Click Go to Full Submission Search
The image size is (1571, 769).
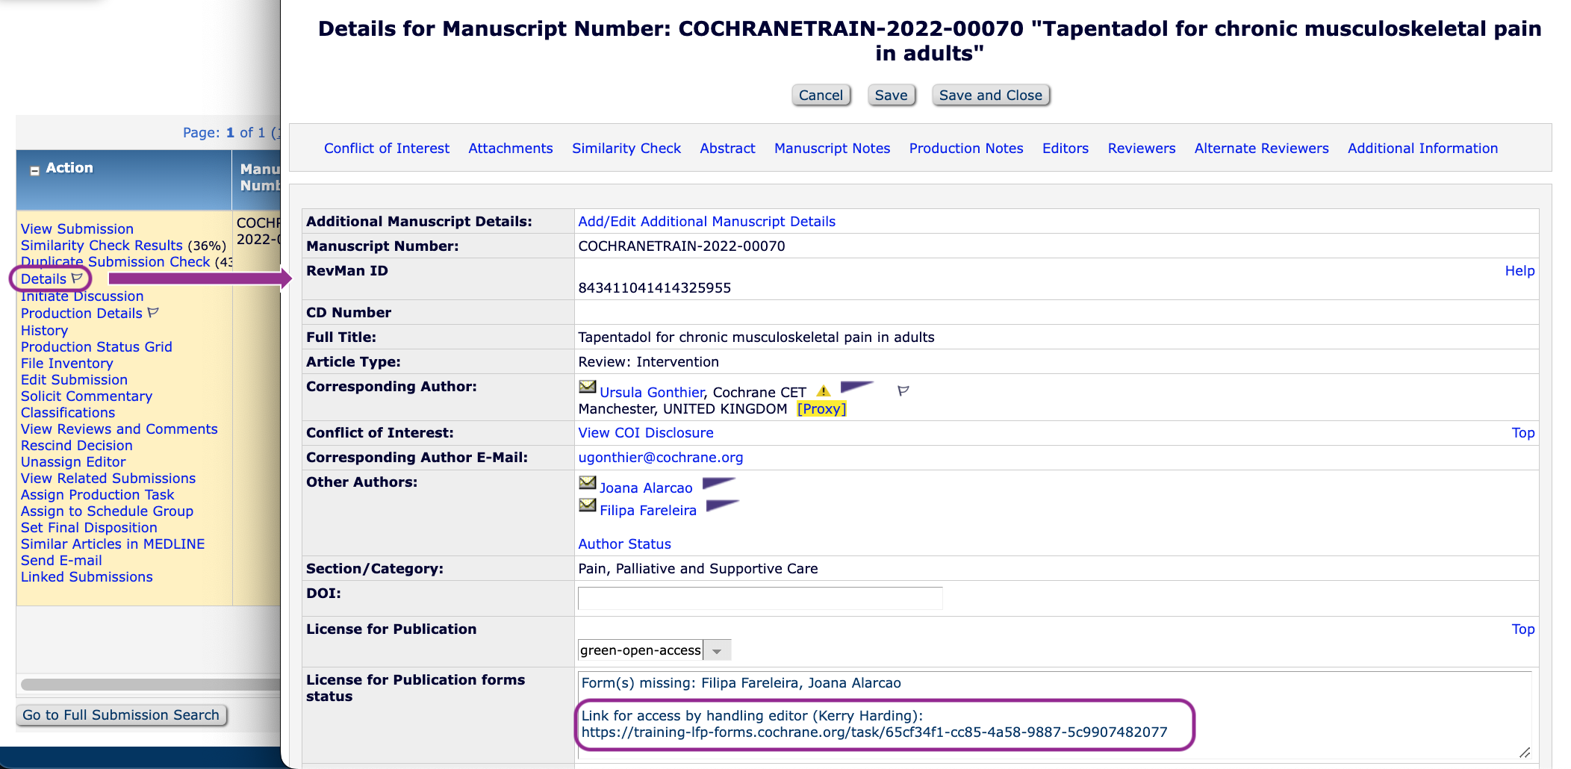[x=121, y=715]
